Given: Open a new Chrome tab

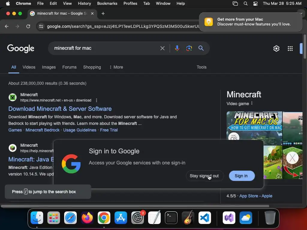Looking at the screenshot, I should (x=103, y=13).
